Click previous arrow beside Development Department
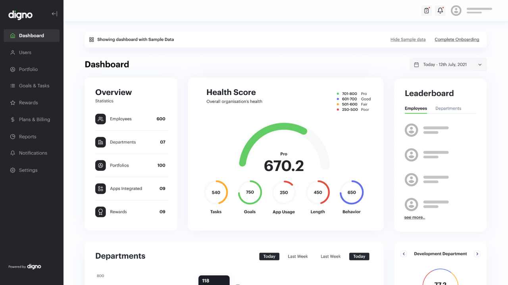 pos(404,254)
